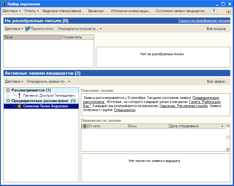234x186 pixels.
Task: Open the Упорядочить заявки по dropdown
Action: 48,81
